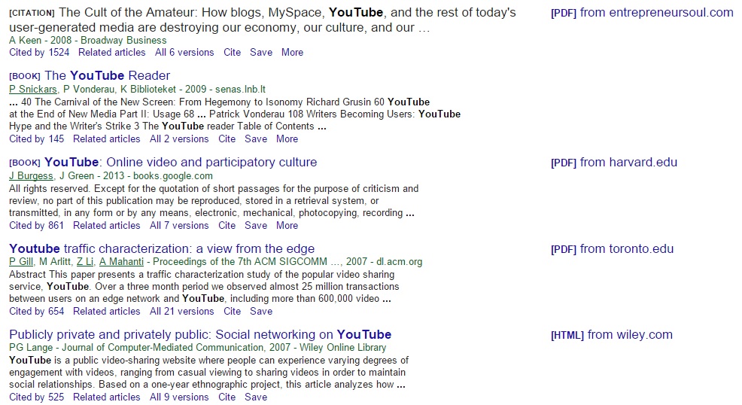Open 'Publicly private and privately public' article
This screenshot has height=405, width=742.
click(200, 335)
